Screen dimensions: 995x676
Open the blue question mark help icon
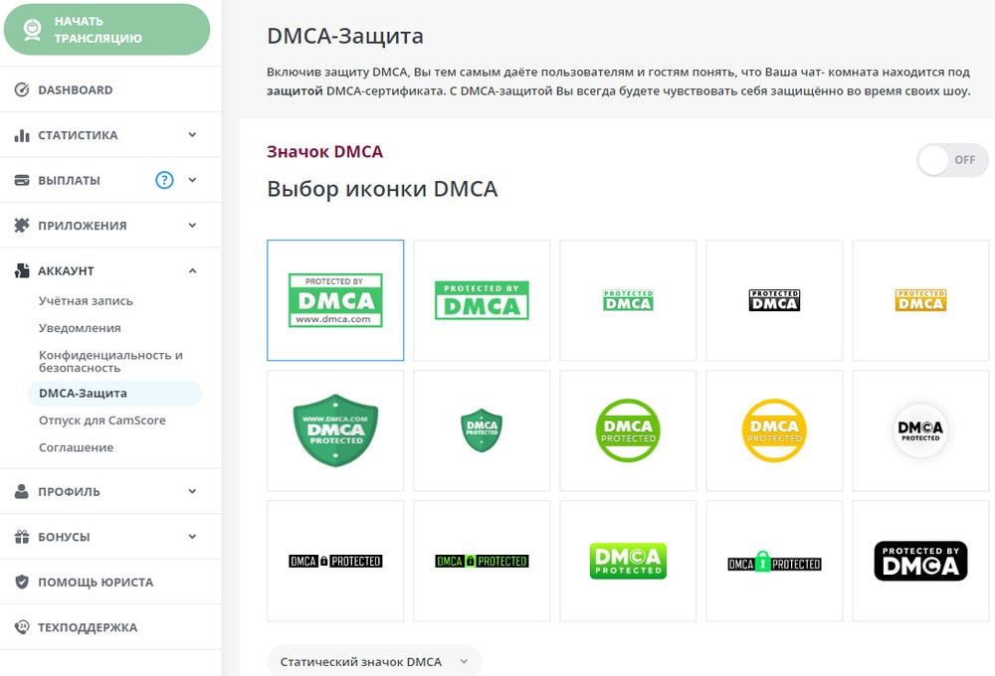164,180
